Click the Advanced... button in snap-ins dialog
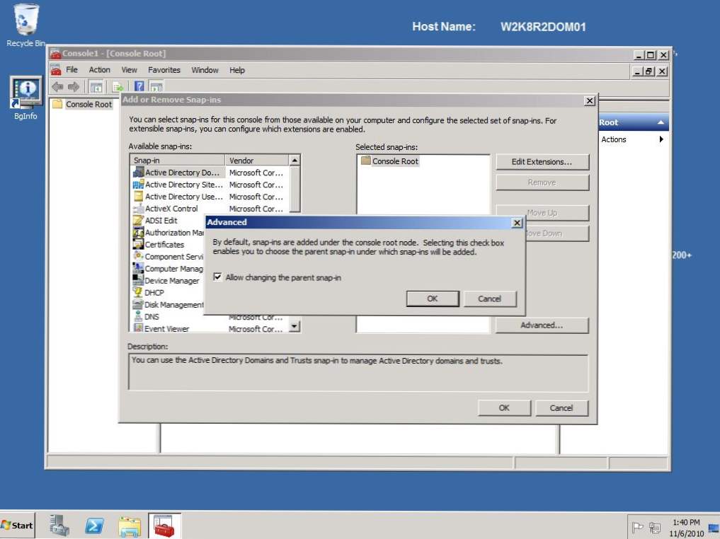 [x=542, y=325]
